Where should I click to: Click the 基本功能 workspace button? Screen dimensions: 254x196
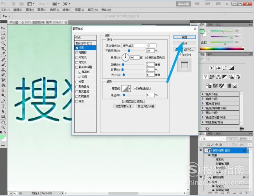tap(184, 4)
